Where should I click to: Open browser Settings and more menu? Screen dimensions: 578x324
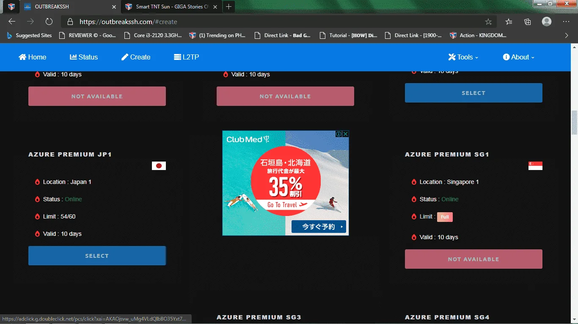point(566,22)
